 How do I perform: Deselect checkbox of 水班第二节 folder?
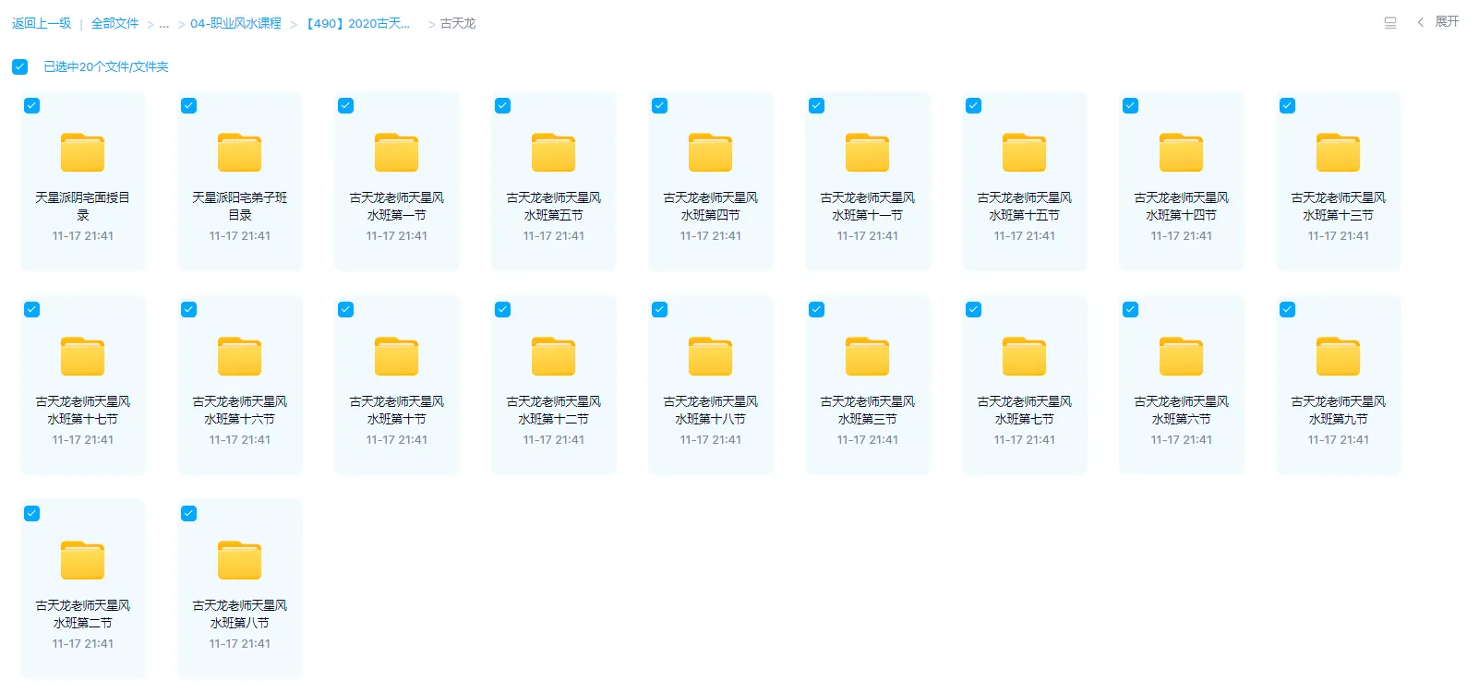click(31, 513)
